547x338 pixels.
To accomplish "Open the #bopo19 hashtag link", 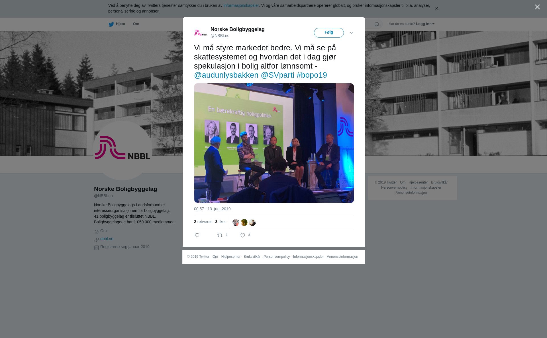I will point(312,75).
